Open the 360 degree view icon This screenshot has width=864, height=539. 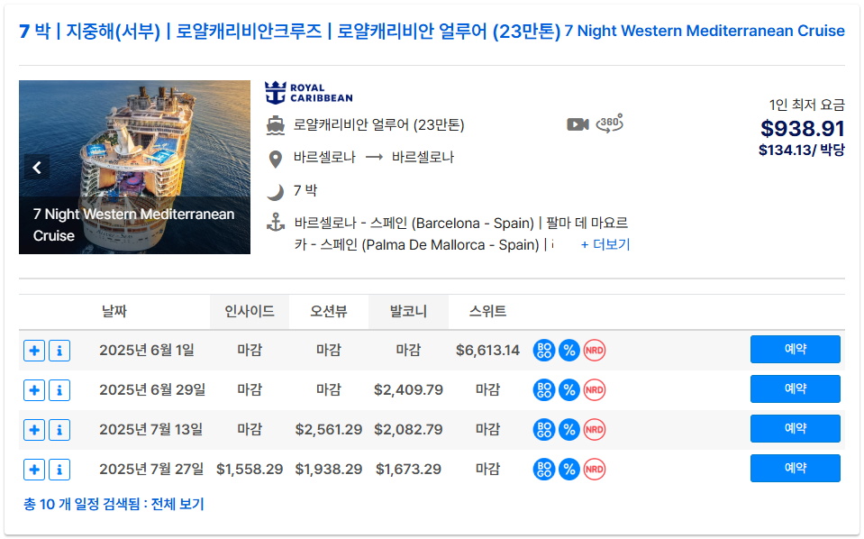[609, 123]
